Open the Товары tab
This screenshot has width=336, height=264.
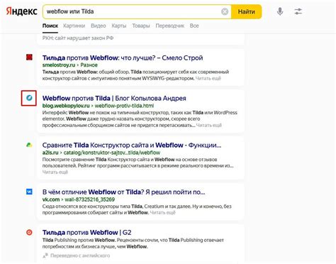[x=141, y=26]
